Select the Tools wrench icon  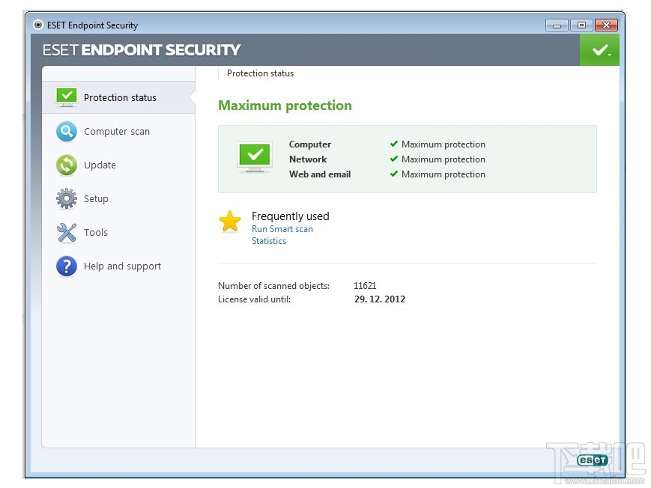66,232
